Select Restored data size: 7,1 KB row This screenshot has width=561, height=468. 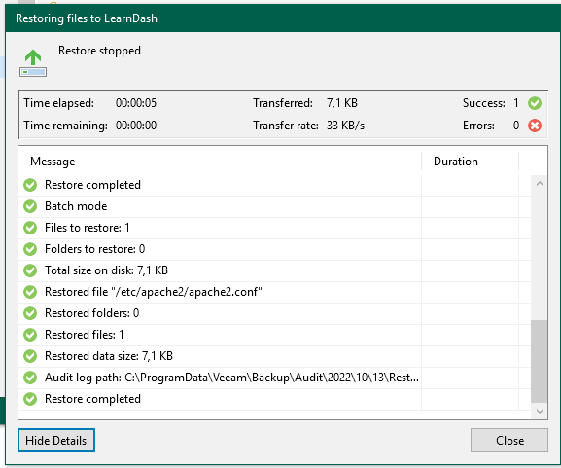(x=275, y=356)
